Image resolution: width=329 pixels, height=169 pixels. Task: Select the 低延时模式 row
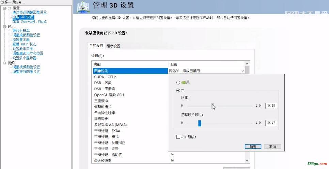pos(130,107)
